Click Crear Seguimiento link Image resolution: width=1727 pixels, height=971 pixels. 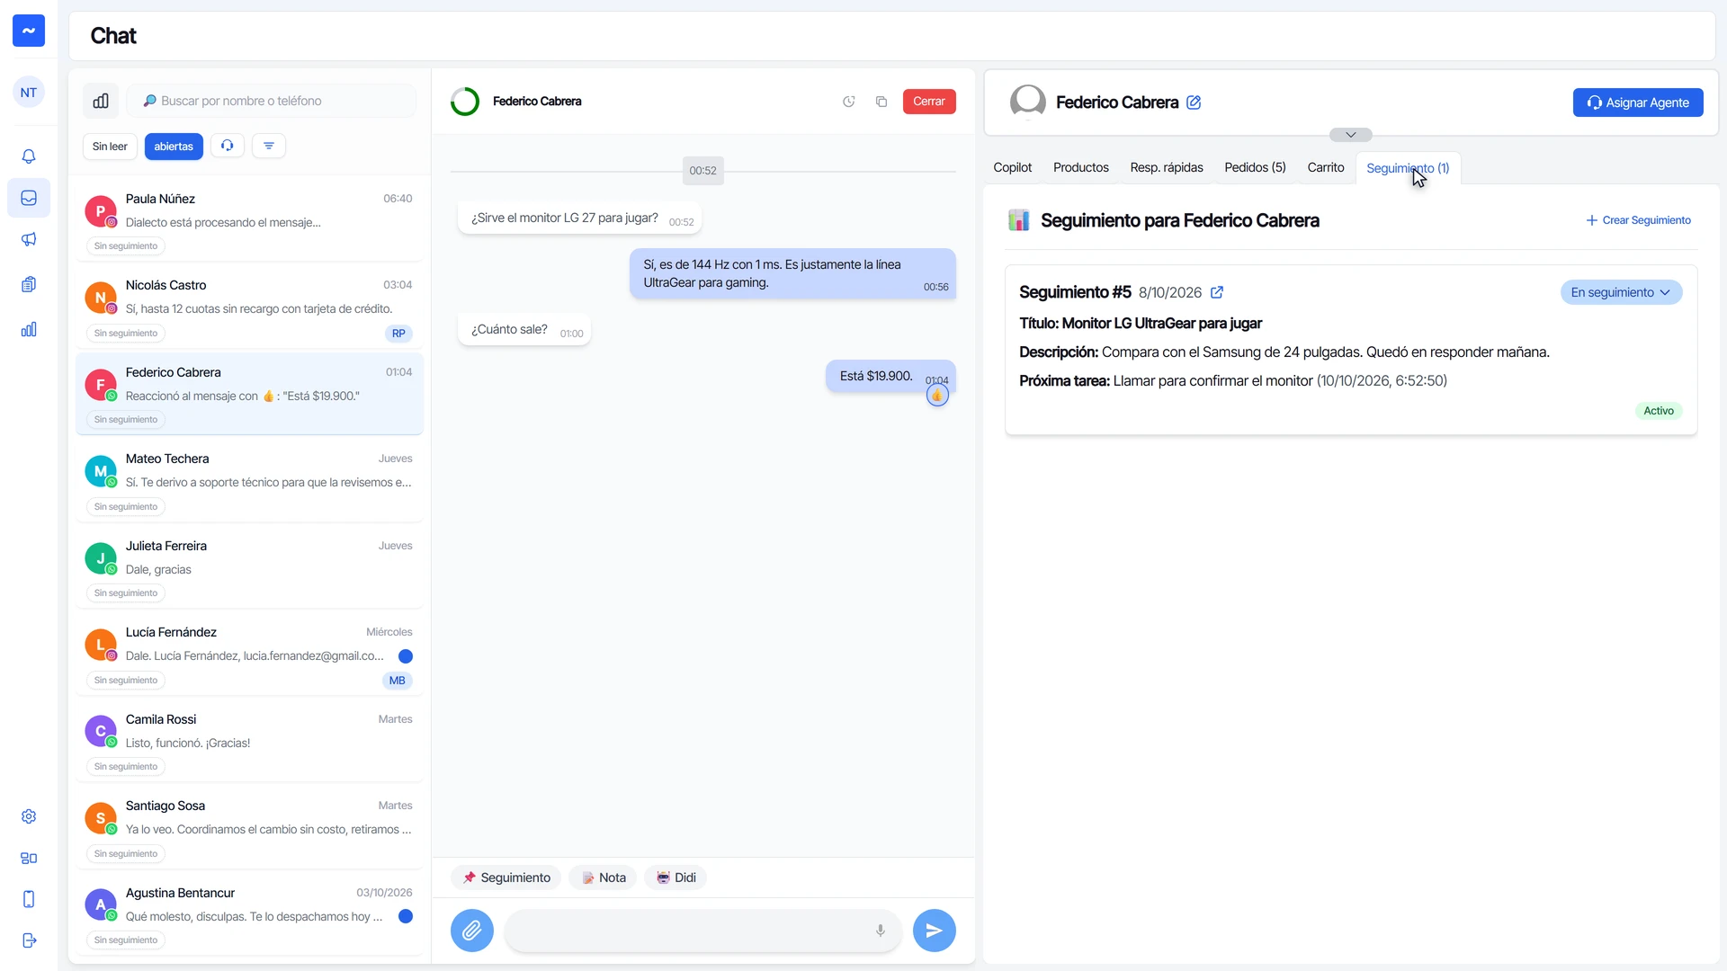[1638, 220]
